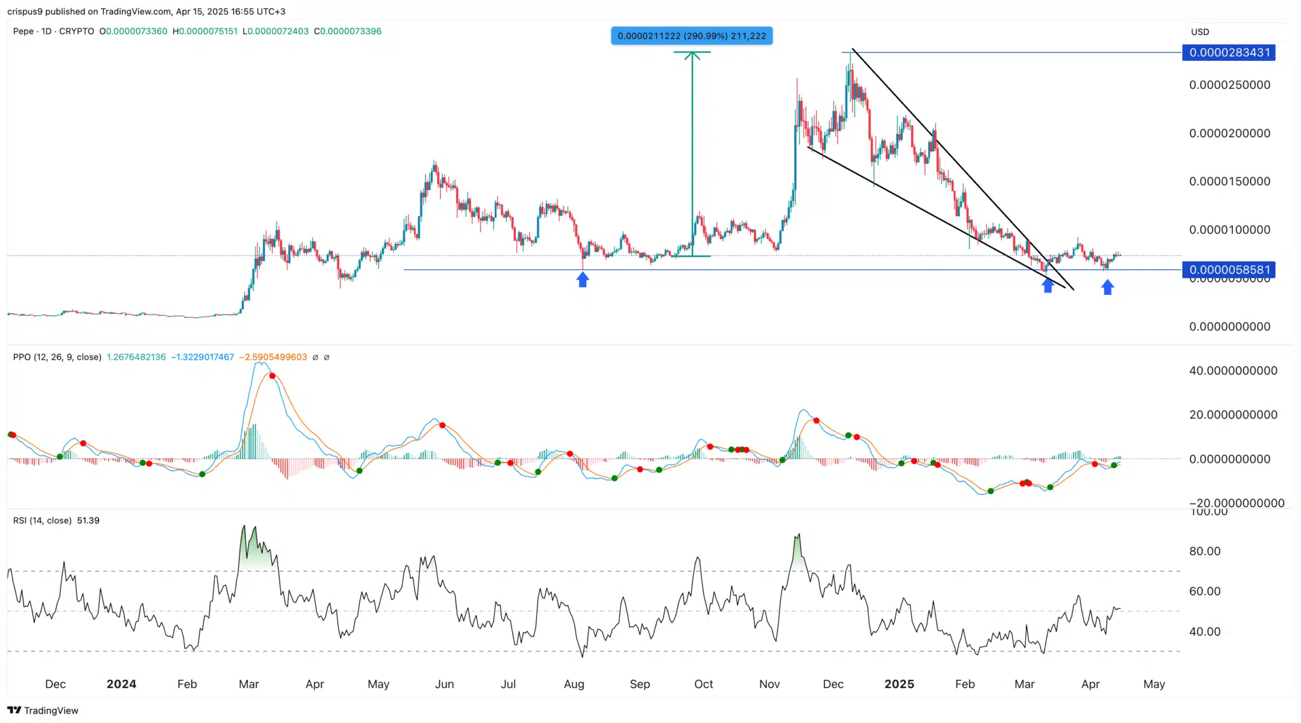
Task: Click the 0.0000283431 price level label
Action: coord(1229,53)
